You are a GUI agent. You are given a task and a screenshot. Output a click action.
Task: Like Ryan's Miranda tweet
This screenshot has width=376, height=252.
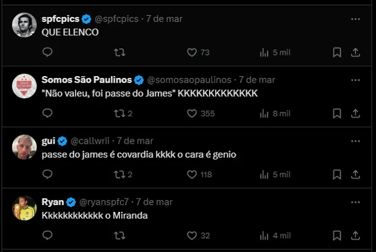click(192, 236)
